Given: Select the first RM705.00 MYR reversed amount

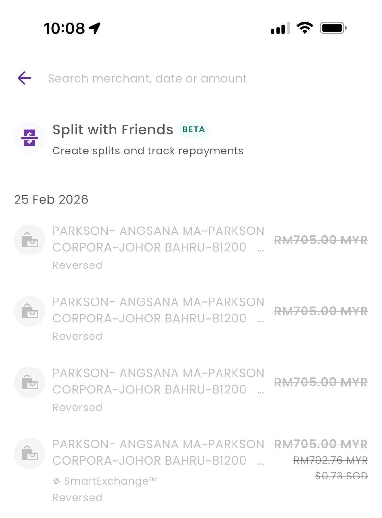Looking at the screenshot, I should coord(321,240).
